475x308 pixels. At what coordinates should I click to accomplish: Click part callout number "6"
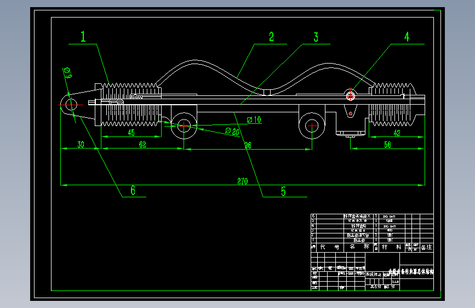tap(133, 190)
